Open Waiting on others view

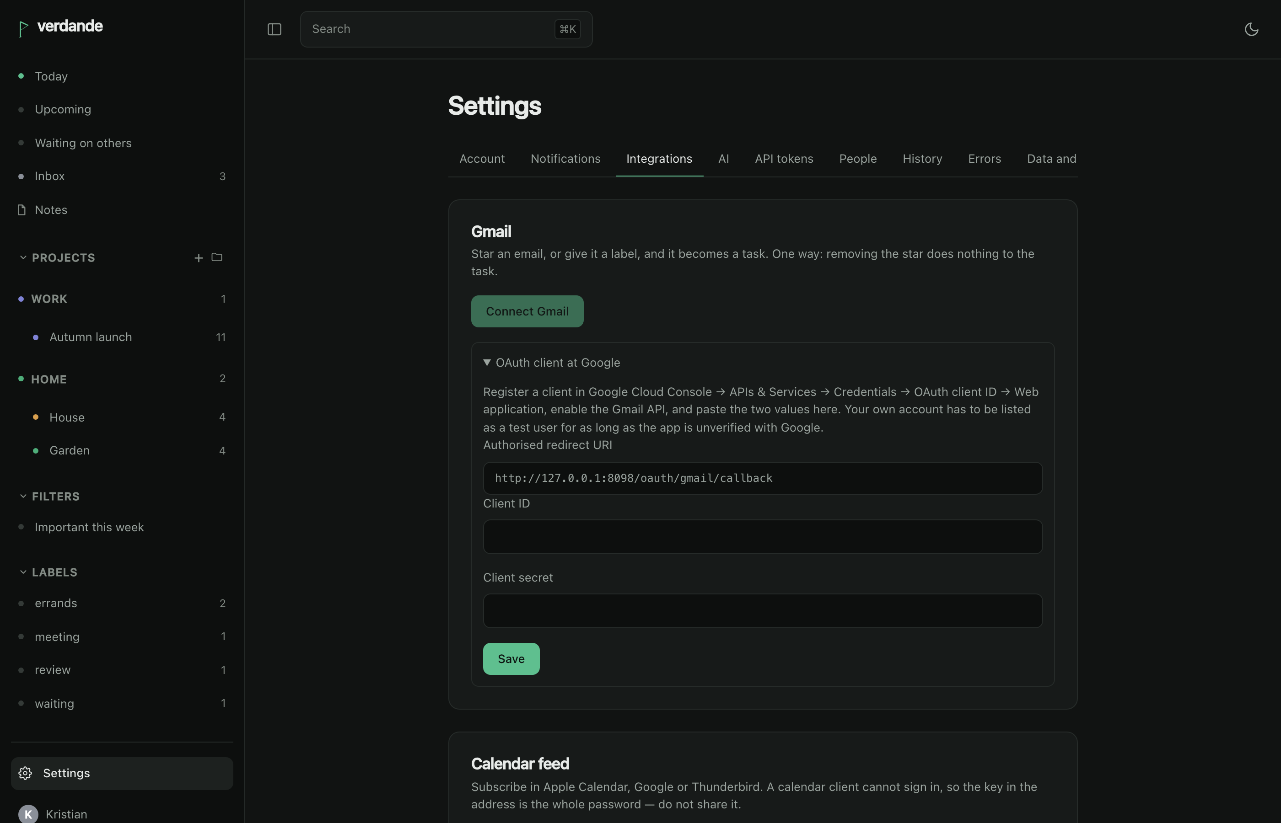click(x=122, y=143)
